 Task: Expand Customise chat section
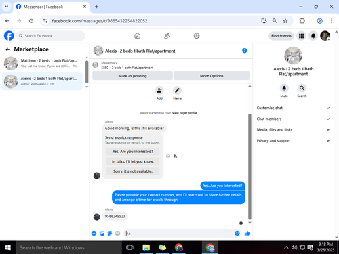click(293, 108)
